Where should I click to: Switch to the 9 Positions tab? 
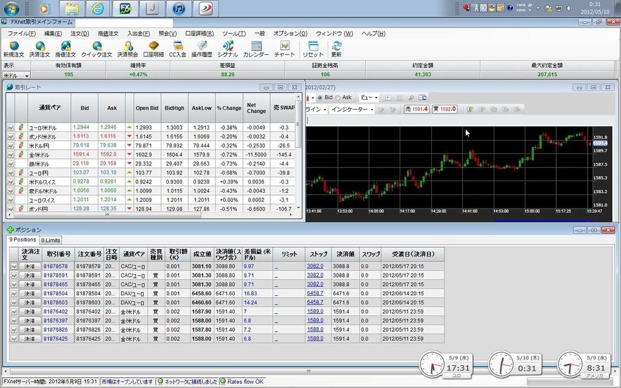[22, 239]
